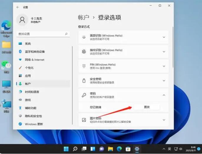Open 个性化 settings category
Image resolution: width=202 pixels, height=154 pixels.
click(29, 68)
